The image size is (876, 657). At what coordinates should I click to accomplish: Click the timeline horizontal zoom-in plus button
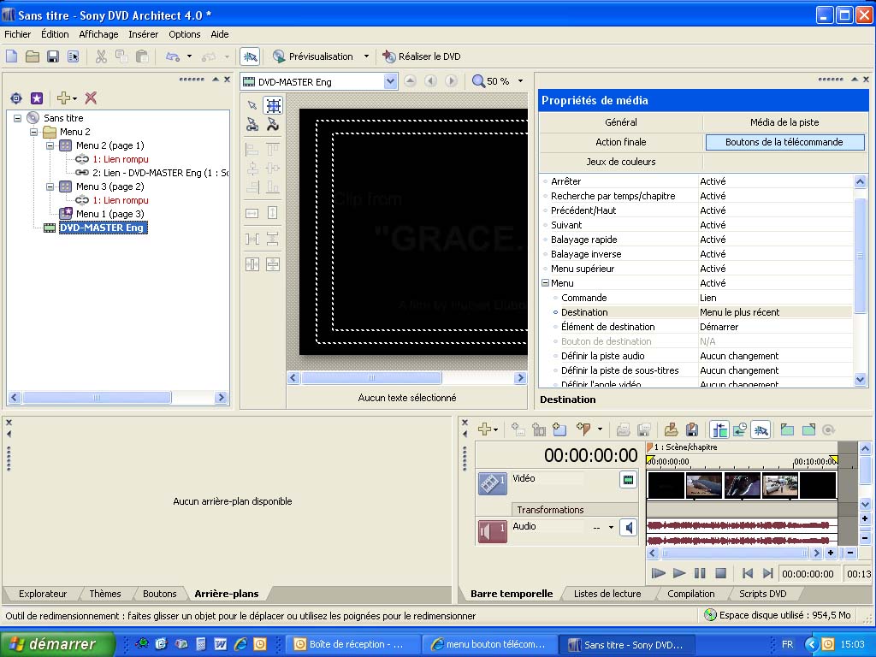[830, 553]
